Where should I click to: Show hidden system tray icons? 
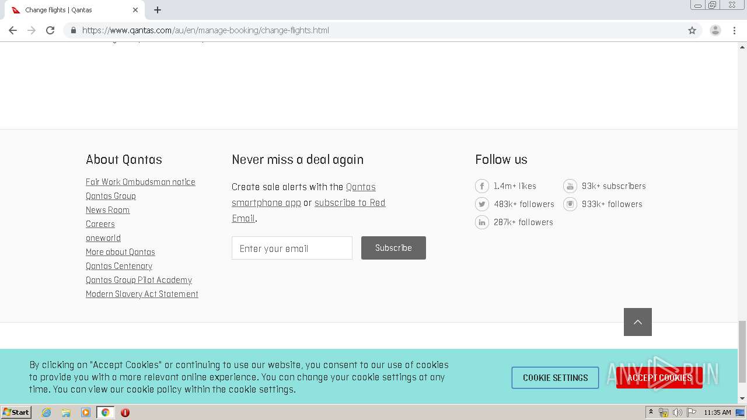[x=651, y=412]
